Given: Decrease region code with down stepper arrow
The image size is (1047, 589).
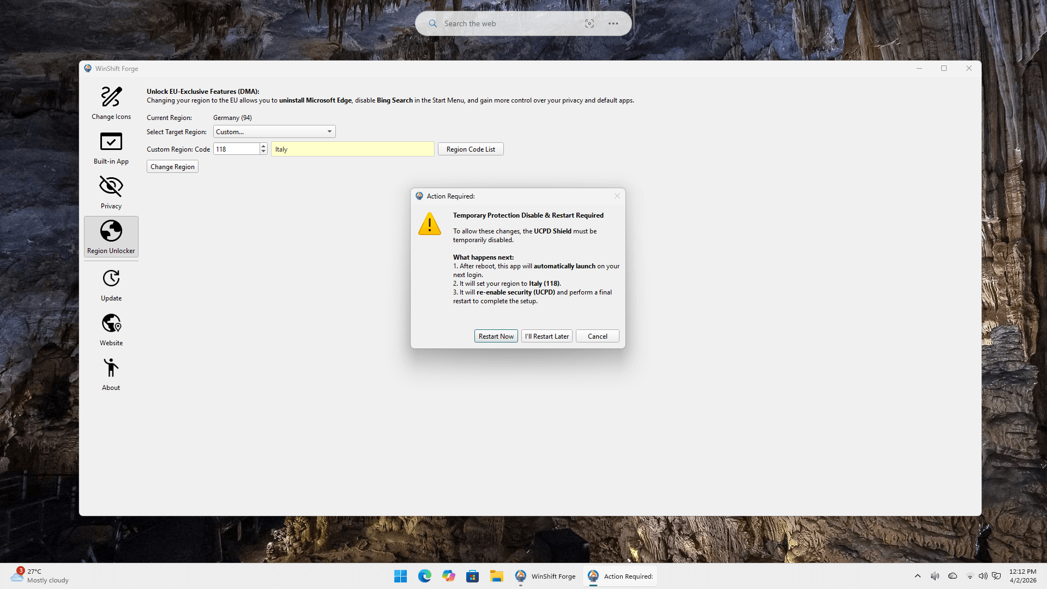Looking at the screenshot, I should pos(263,152).
